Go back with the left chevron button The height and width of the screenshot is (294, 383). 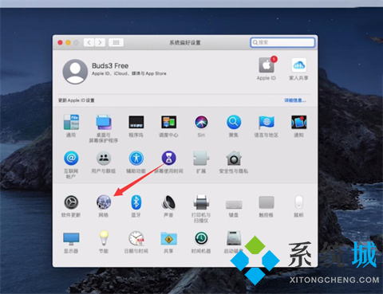pos(89,42)
